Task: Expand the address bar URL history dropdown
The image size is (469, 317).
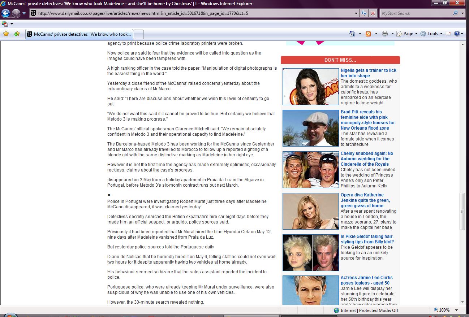Action: click(356, 13)
